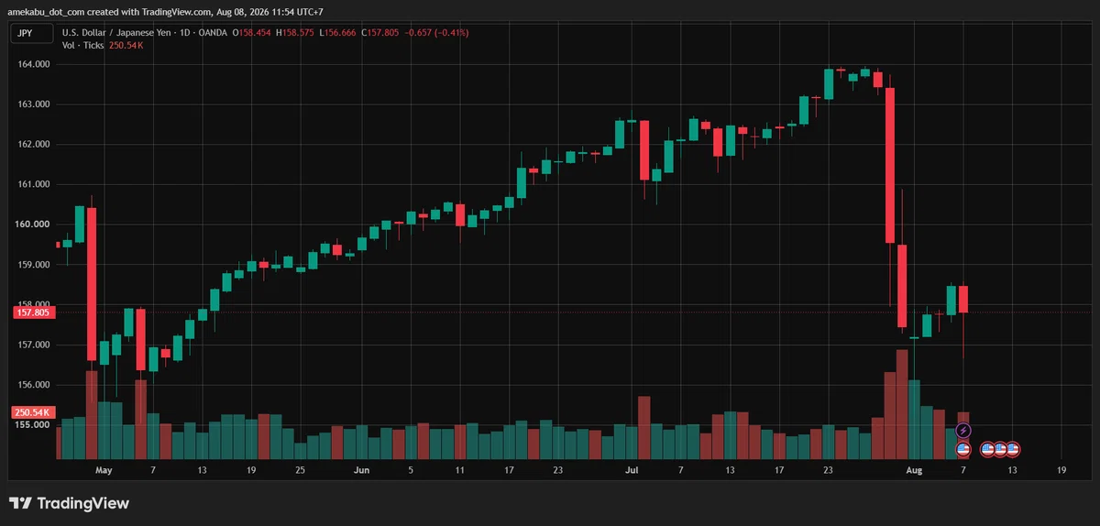Image resolution: width=1100 pixels, height=526 pixels.
Task: Click the 'Vol · Ticks' indicator label
Action: coord(83,46)
